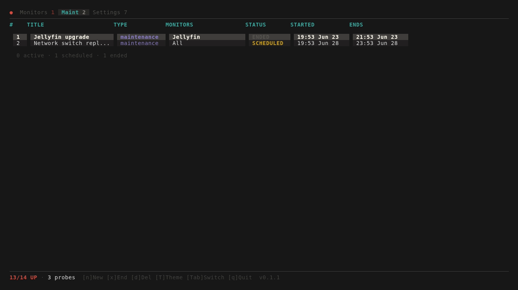518x290 pixels.
Task: Click the 3 probes status text
Action: [61, 278]
